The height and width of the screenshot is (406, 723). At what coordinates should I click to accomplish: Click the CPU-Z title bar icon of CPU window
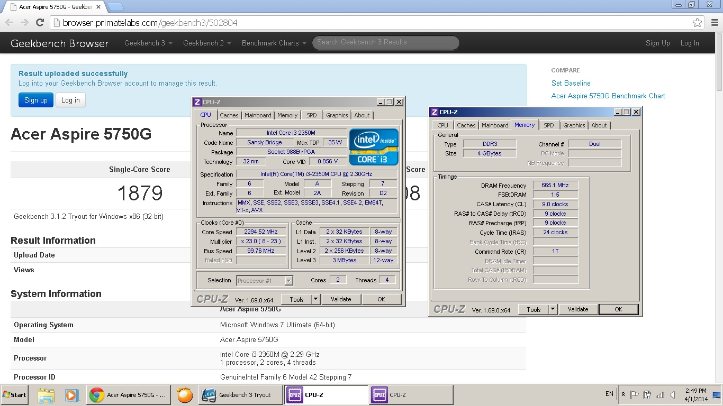(x=197, y=102)
